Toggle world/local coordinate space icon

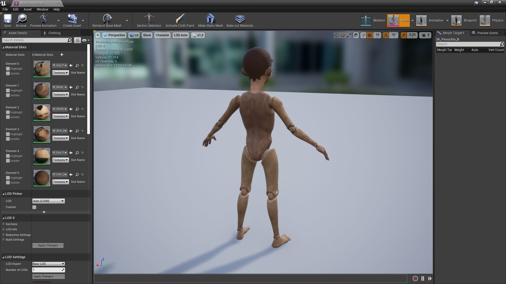356,35
